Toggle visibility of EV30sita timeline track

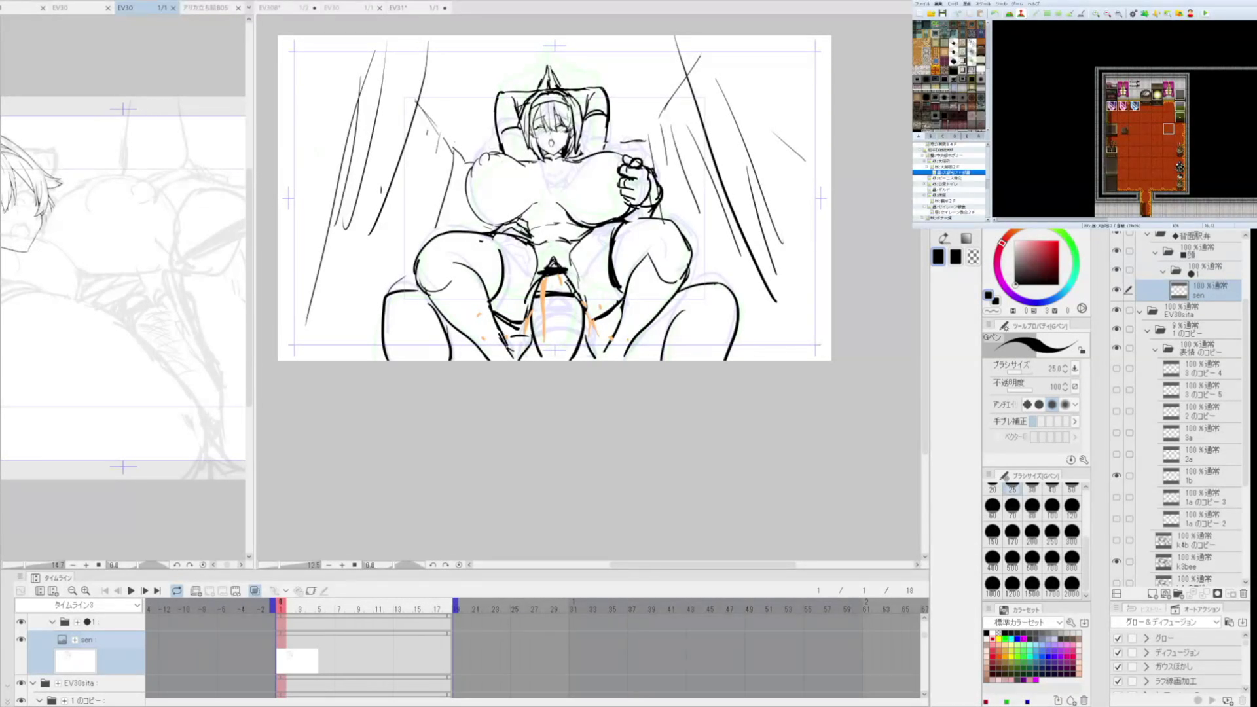click(x=21, y=683)
